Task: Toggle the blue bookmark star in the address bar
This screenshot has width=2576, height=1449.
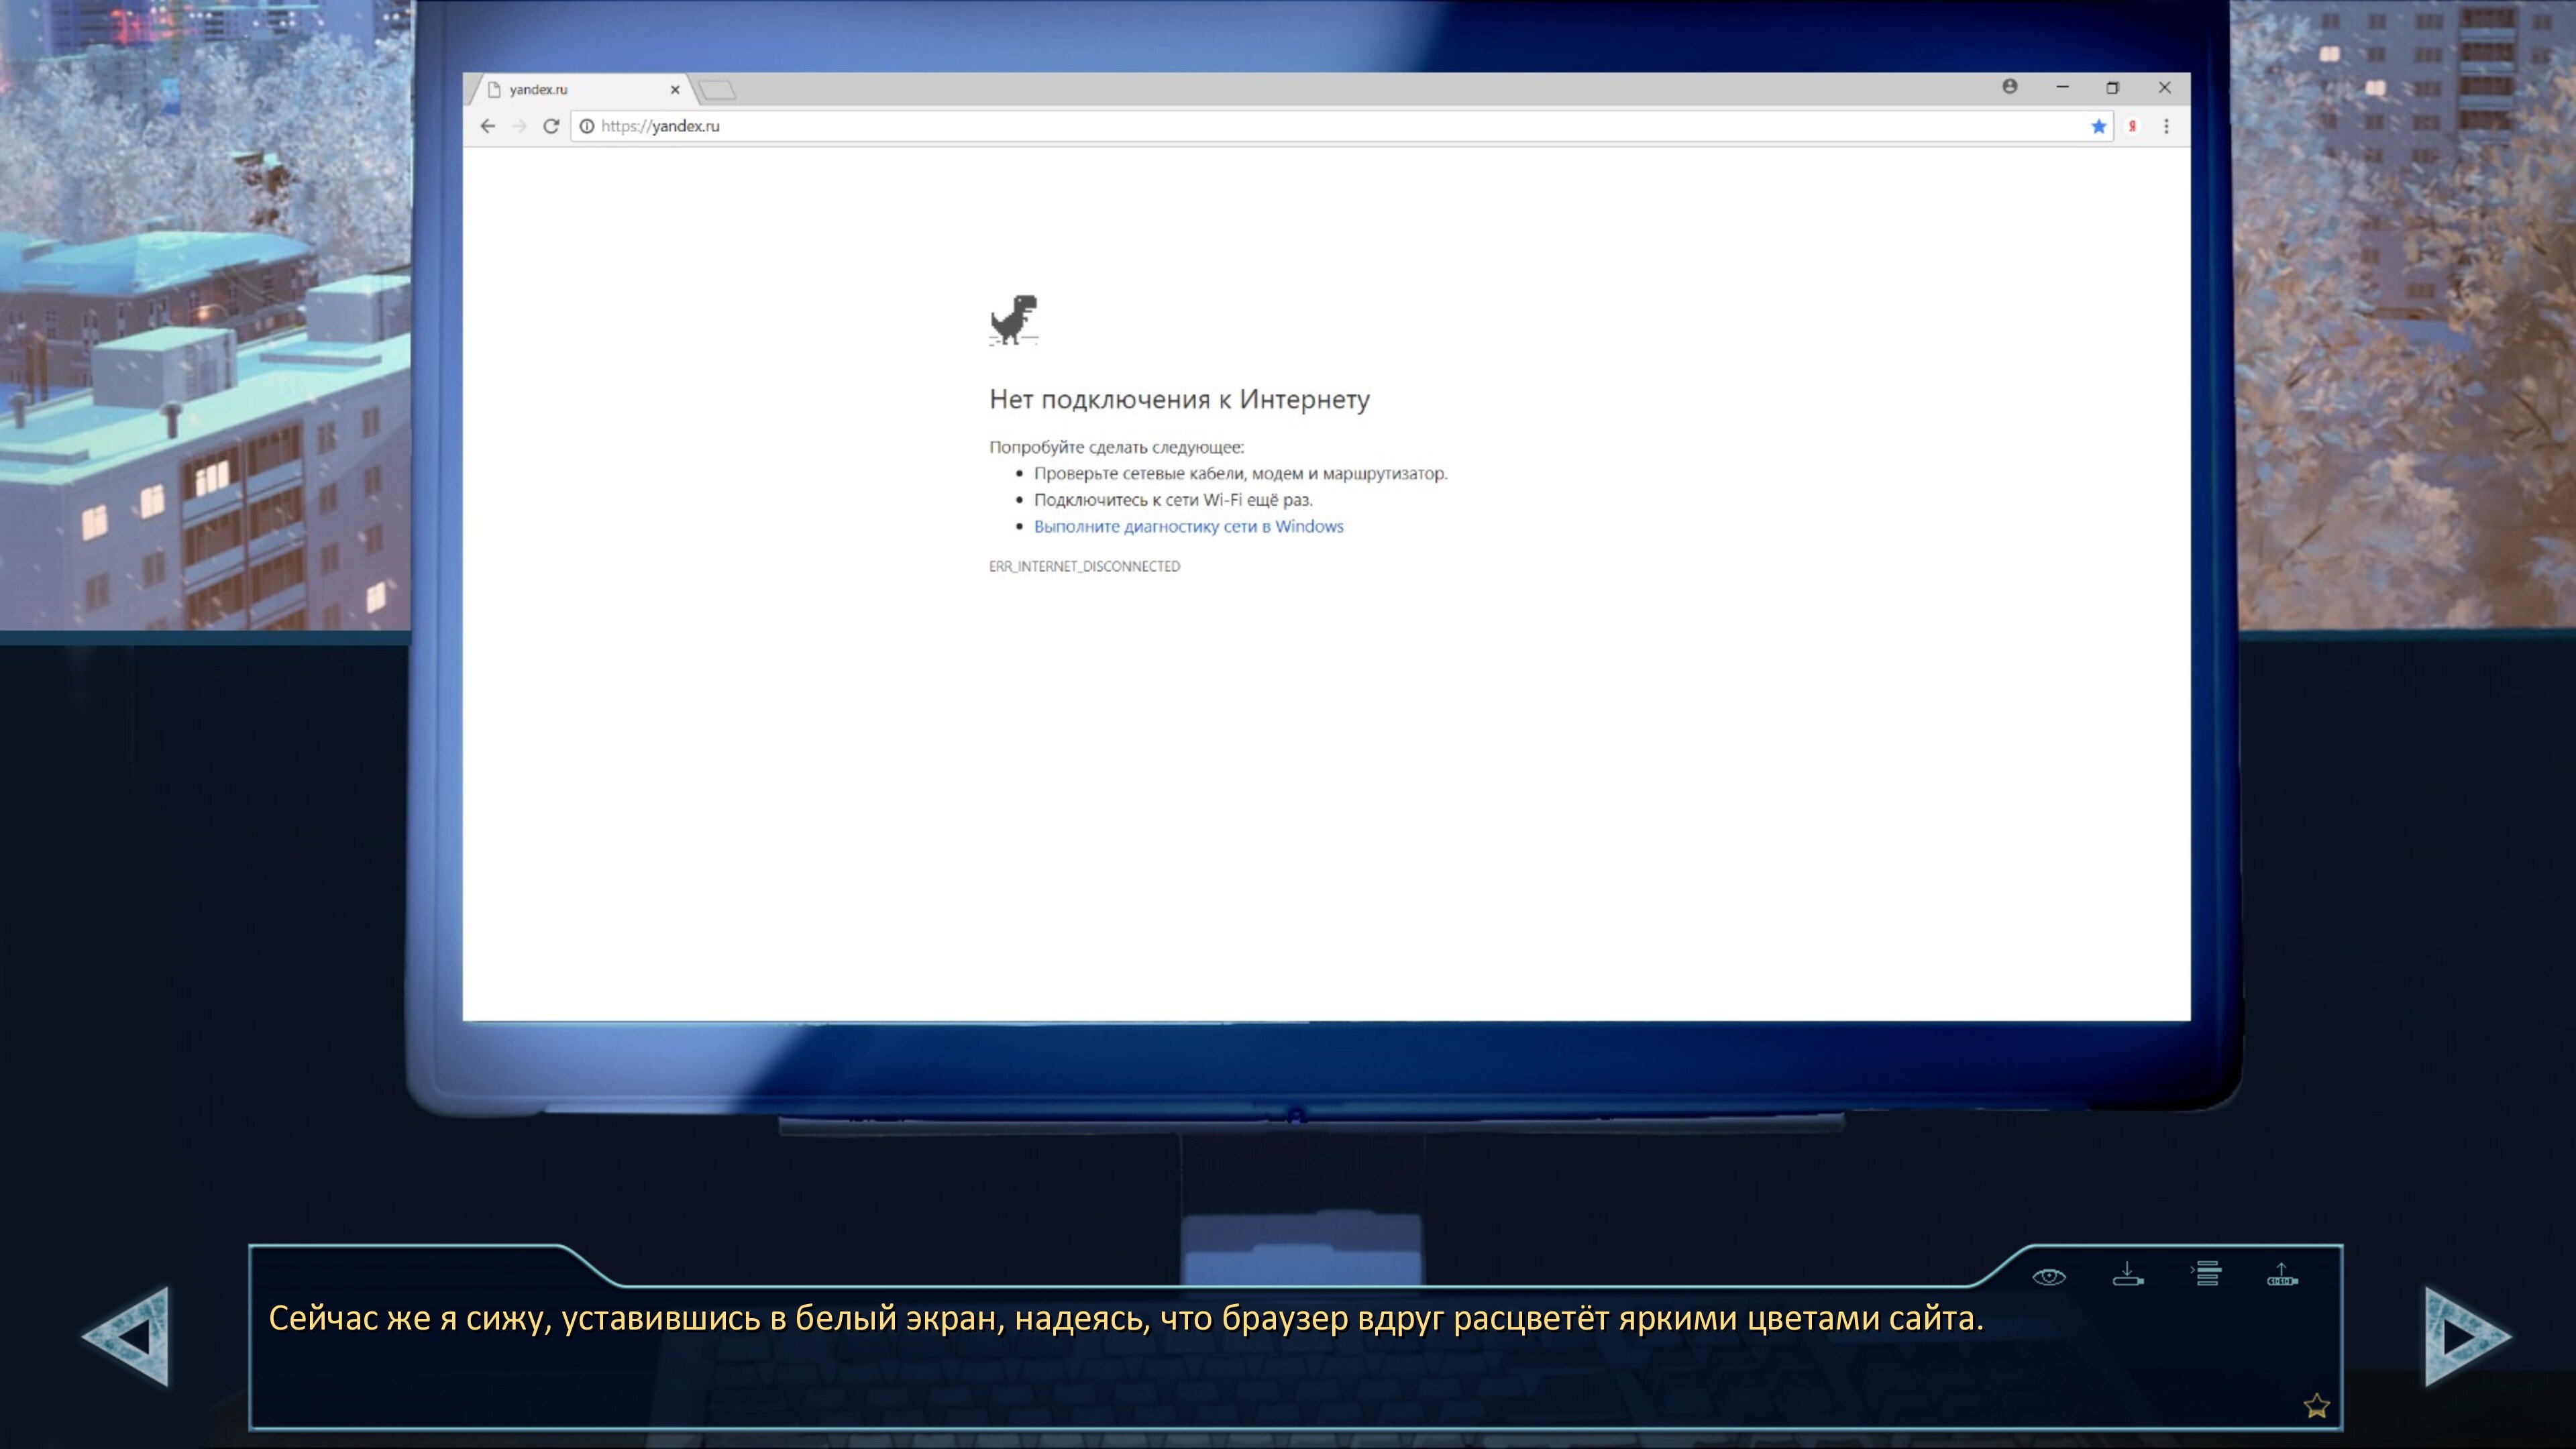Action: [2098, 126]
